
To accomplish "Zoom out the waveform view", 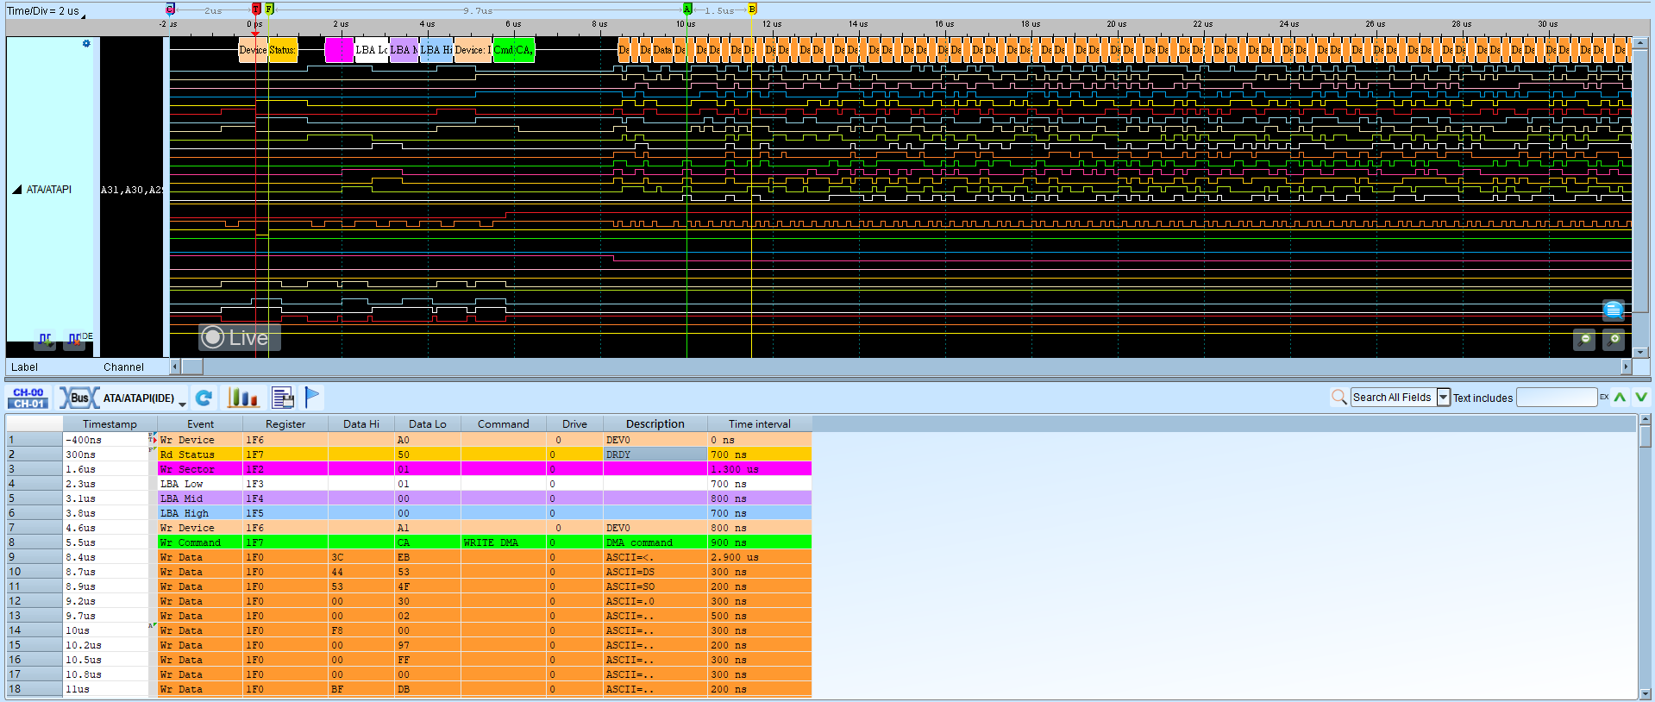I will tap(1584, 340).
